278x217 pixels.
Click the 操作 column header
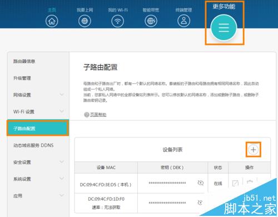tap(249, 167)
